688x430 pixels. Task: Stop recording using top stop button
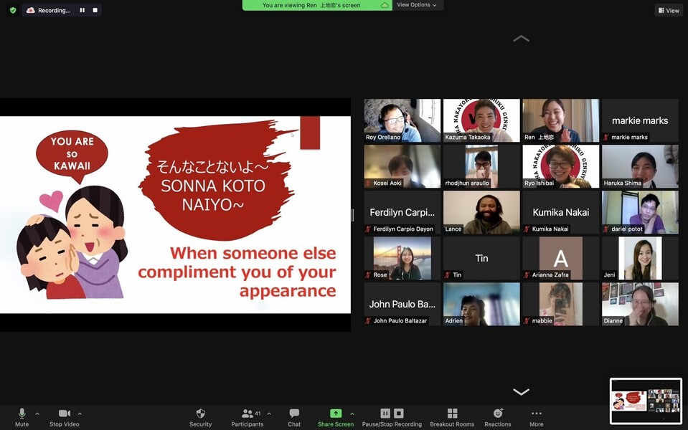pyautogui.click(x=95, y=10)
